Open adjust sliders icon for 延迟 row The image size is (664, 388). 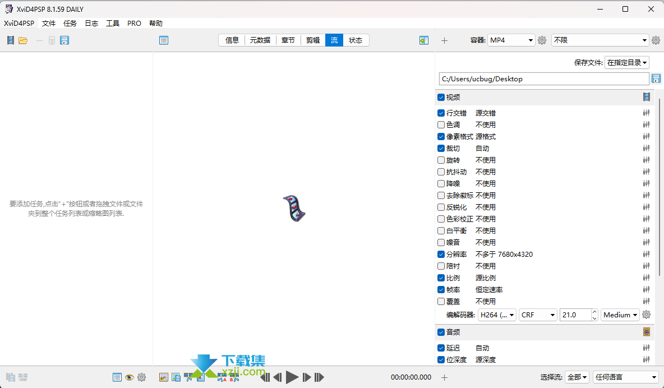646,348
